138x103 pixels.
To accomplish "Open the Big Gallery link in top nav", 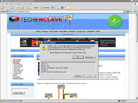I will pyautogui.click(x=63, y=31).
